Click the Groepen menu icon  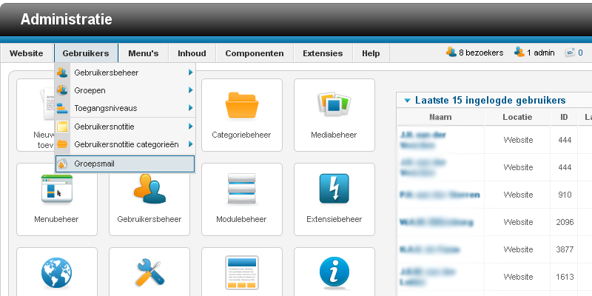pyautogui.click(x=62, y=90)
